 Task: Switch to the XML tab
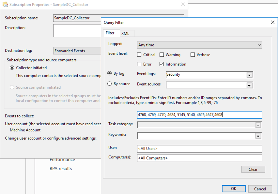pos(126,33)
